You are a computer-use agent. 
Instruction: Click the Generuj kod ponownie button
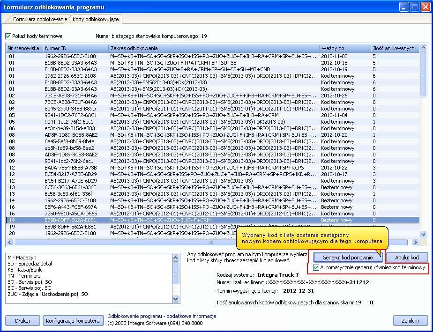coord(348,258)
